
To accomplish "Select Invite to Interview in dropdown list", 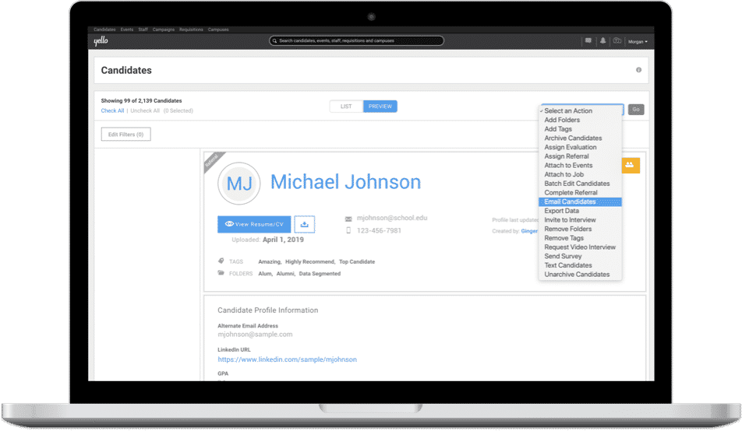I will pyautogui.click(x=570, y=220).
